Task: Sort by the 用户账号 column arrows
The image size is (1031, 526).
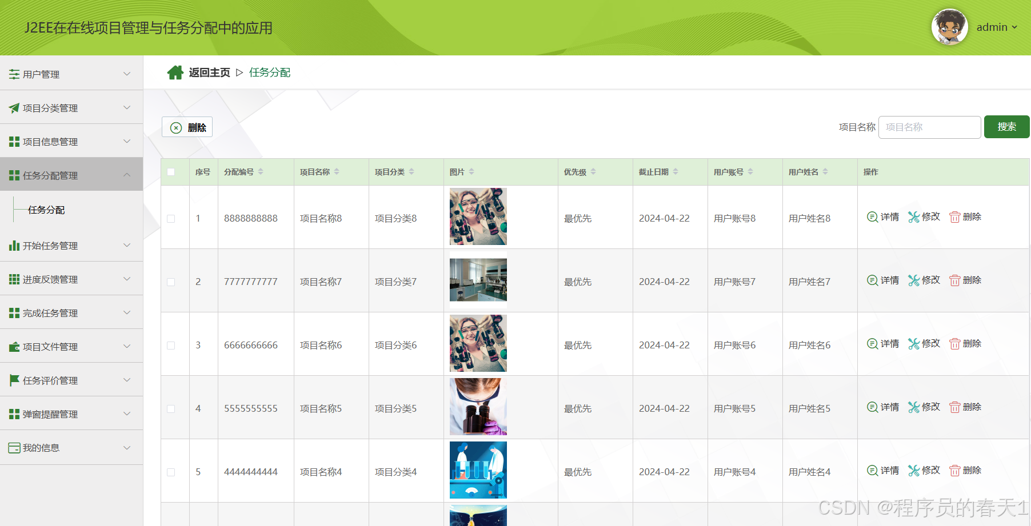Action: 750,171
